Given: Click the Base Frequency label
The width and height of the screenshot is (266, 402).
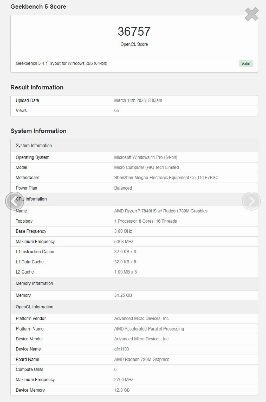Looking at the screenshot, I should pyautogui.click(x=31, y=231).
